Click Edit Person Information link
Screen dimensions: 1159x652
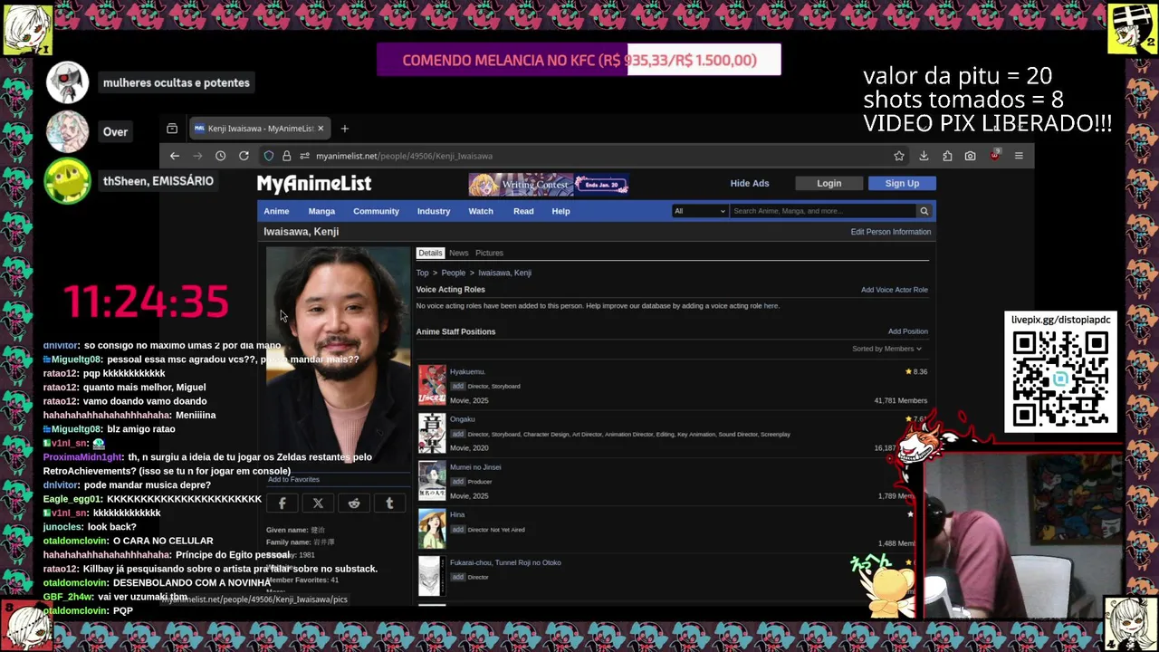(890, 232)
